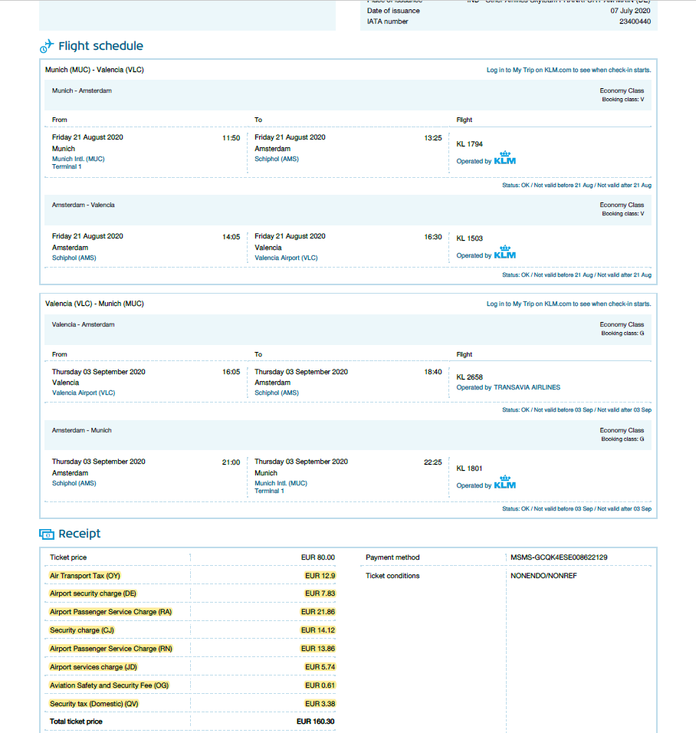Select the 'Airport security charge (DE)' row label
The height and width of the screenshot is (733, 696).
pos(93,593)
